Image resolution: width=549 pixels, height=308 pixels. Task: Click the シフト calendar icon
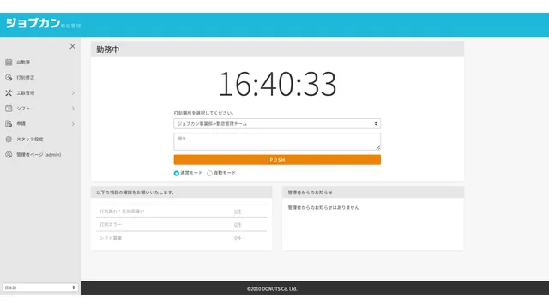(9, 109)
